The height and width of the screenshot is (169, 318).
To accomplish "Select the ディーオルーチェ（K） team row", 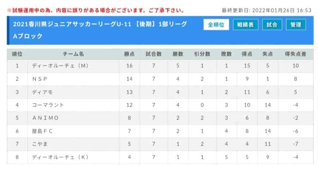I will [160, 157].
